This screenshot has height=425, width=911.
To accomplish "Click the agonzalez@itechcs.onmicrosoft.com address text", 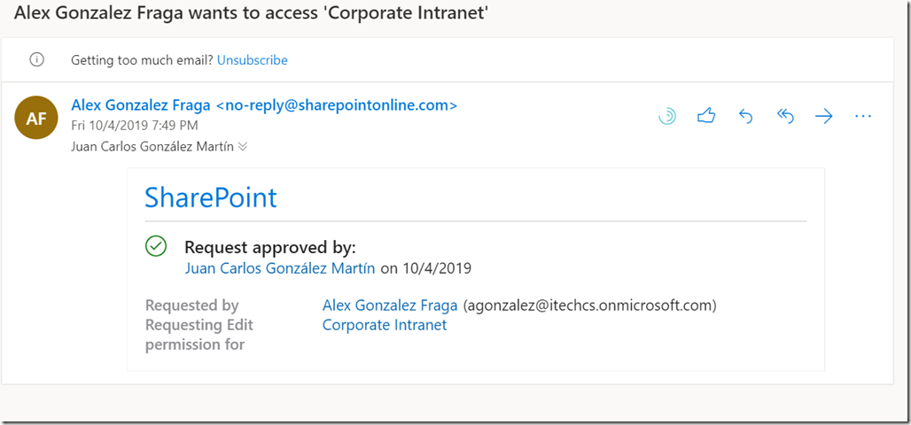I will pyautogui.click(x=588, y=305).
